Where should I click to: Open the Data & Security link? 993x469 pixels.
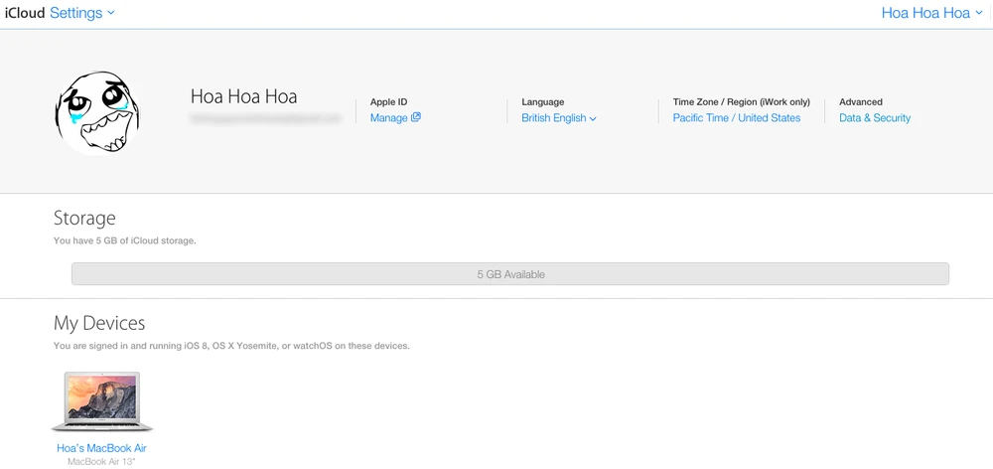coord(874,118)
